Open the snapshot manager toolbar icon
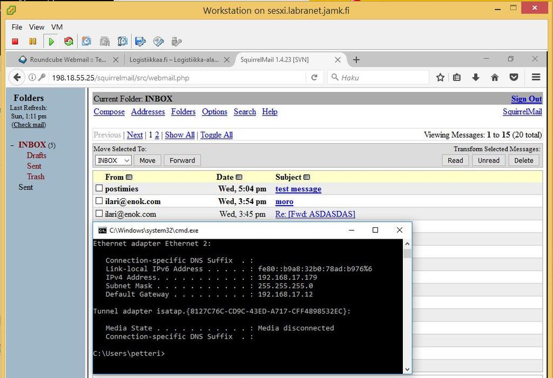This screenshot has height=378, width=553. click(123, 42)
